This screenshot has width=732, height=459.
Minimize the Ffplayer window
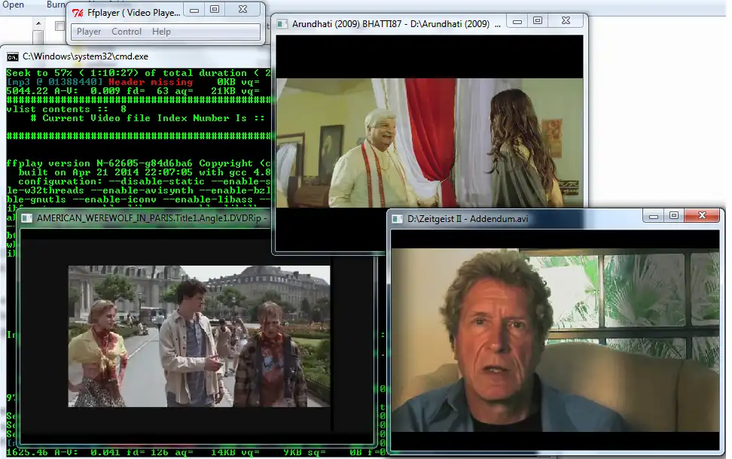(194, 10)
